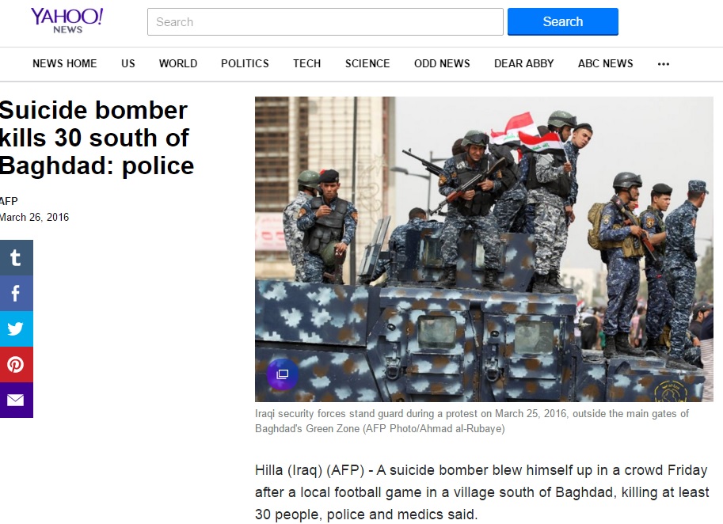The height and width of the screenshot is (524, 723).
Task: Open the Tech section
Action: click(x=306, y=63)
